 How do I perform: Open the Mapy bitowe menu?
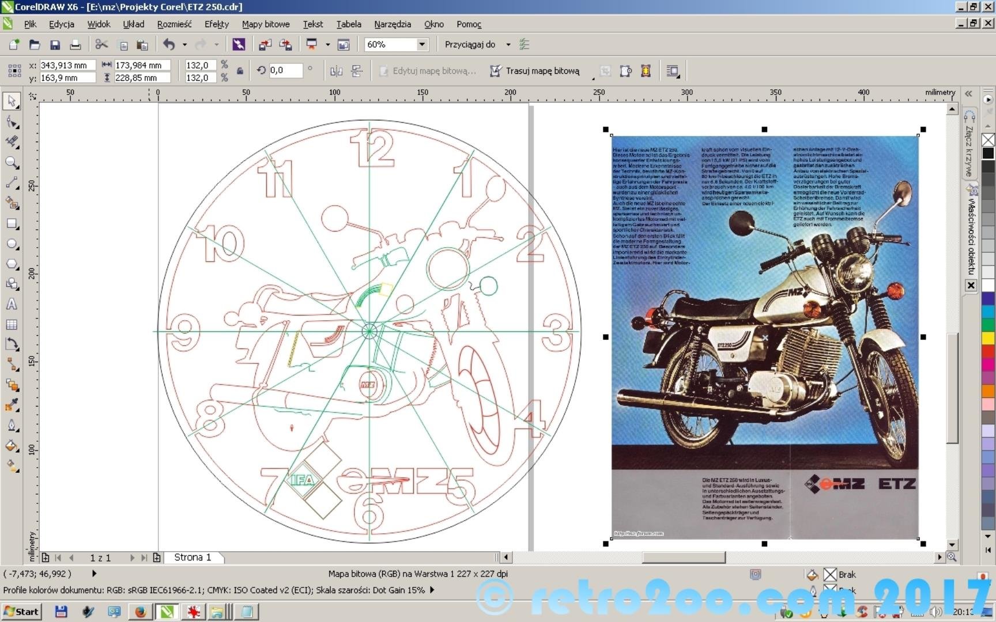(265, 24)
